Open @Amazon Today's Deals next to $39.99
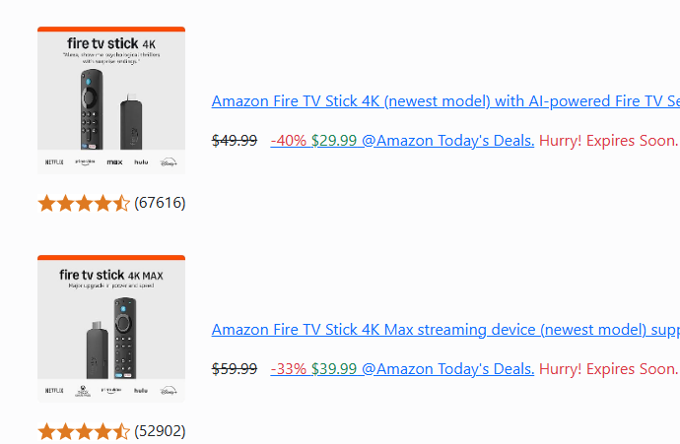 [x=448, y=368]
